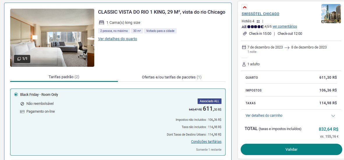This screenshot has width=344, height=160.
Task: Click the red Accor brand logo icon
Action: pyautogui.click(x=244, y=7)
